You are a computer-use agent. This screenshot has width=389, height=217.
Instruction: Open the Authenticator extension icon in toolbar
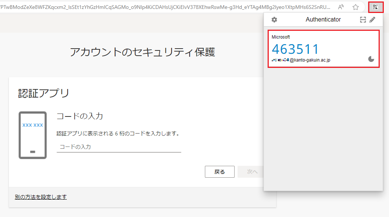(x=375, y=7)
